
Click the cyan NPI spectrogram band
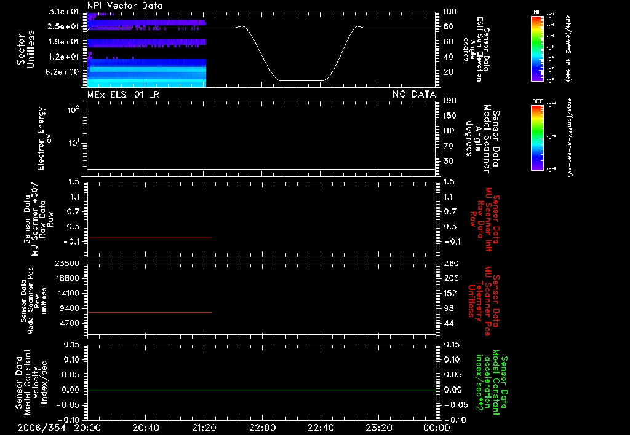point(146,83)
